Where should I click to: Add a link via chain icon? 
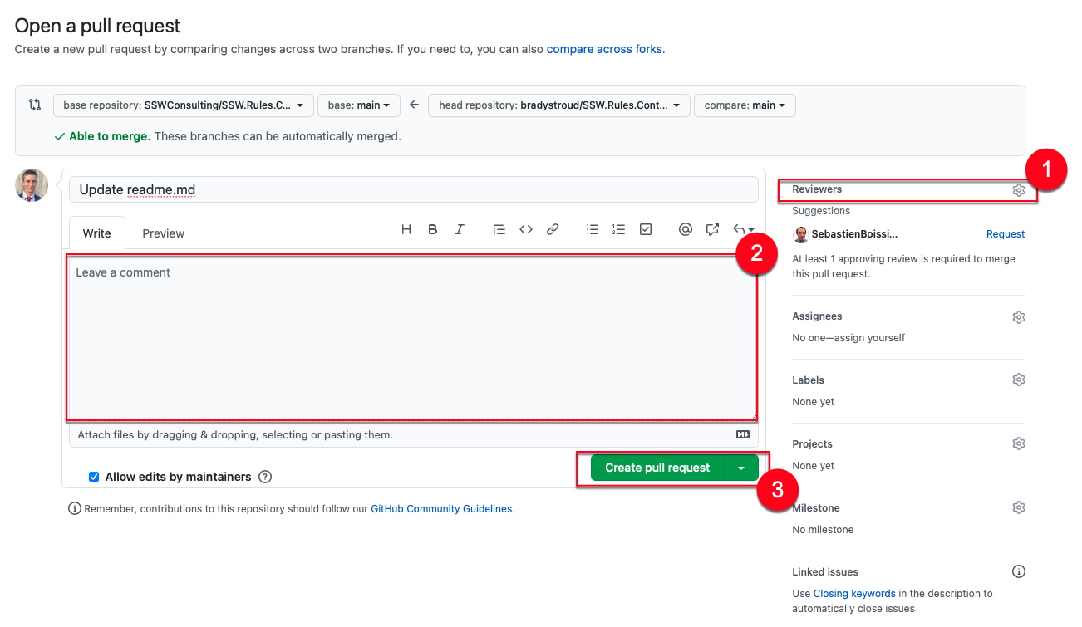(x=553, y=230)
